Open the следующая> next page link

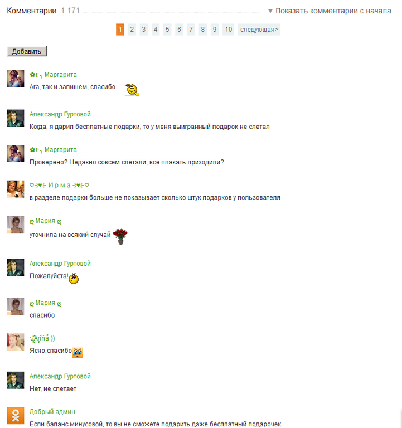point(259,30)
